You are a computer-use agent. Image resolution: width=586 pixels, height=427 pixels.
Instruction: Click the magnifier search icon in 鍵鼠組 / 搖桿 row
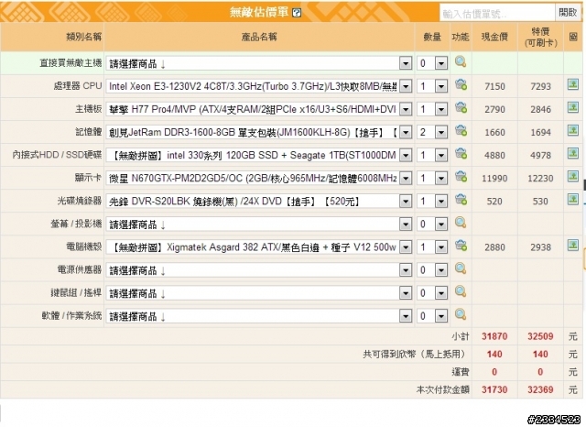pyautogui.click(x=461, y=291)
